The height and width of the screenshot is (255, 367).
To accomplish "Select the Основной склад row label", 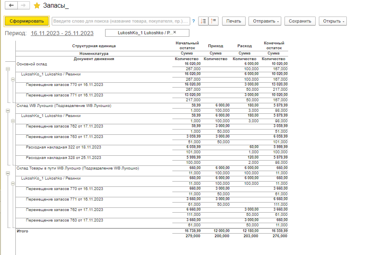I will pos(32,64).
